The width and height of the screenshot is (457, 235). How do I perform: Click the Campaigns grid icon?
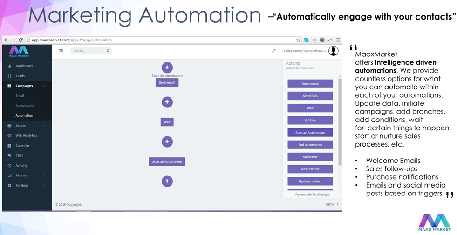click(x=9, y=86)
